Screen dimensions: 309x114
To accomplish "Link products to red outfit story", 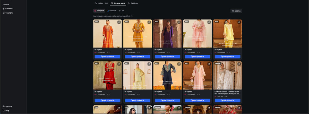I will [107, 100].
